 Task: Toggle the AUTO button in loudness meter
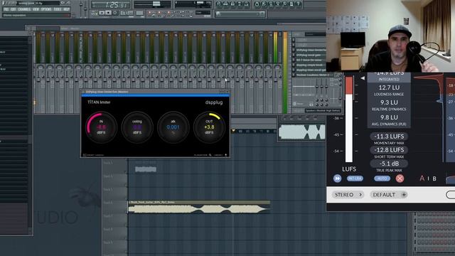(382, 178)
